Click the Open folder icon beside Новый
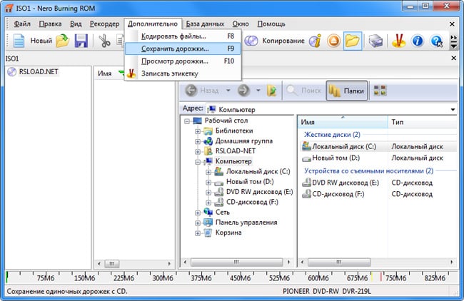This screenshot has width=464, height=301. pos(63,41)
